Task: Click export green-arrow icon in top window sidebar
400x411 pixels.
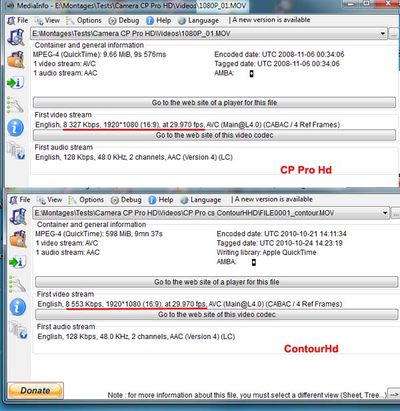Action: click(x=15, y=83)
